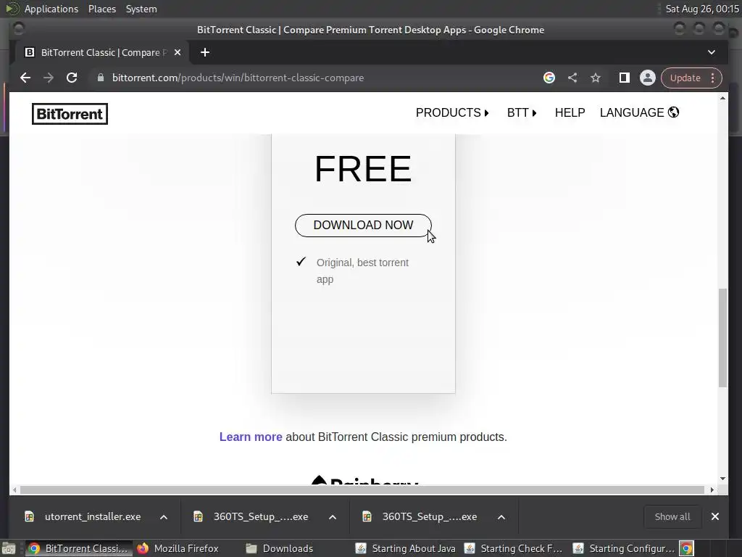
Task: Expand options for utorrent_installer.exe
Action: [164, 517]
